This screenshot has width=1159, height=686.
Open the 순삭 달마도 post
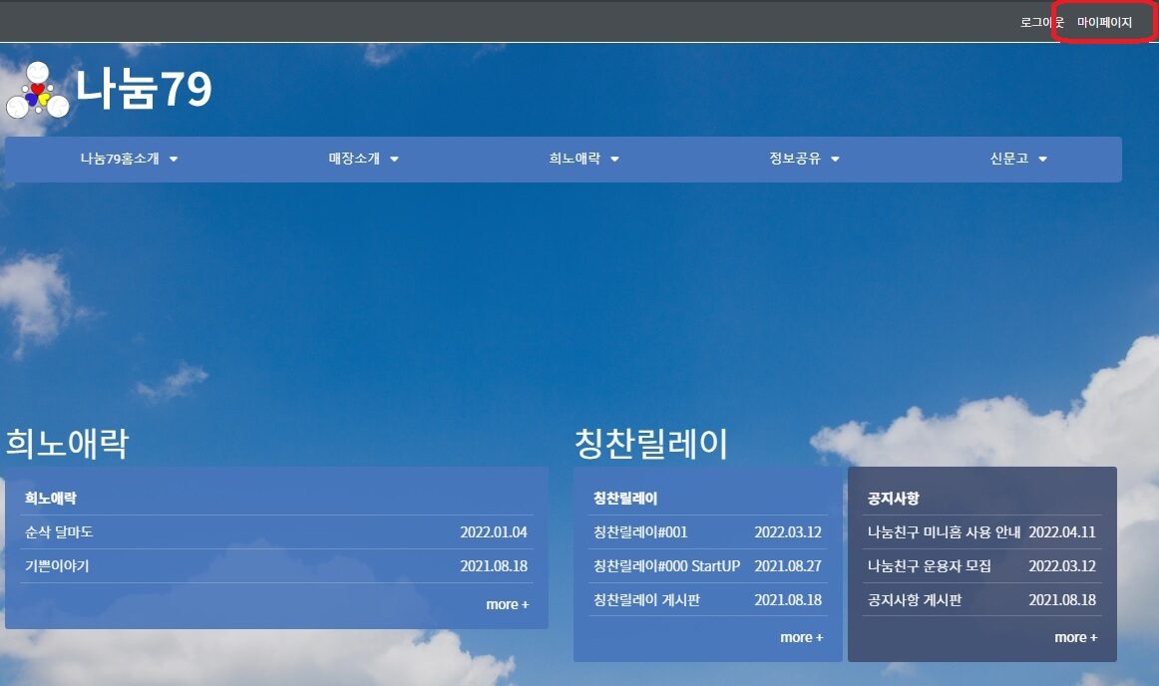(x=59, y=532)
